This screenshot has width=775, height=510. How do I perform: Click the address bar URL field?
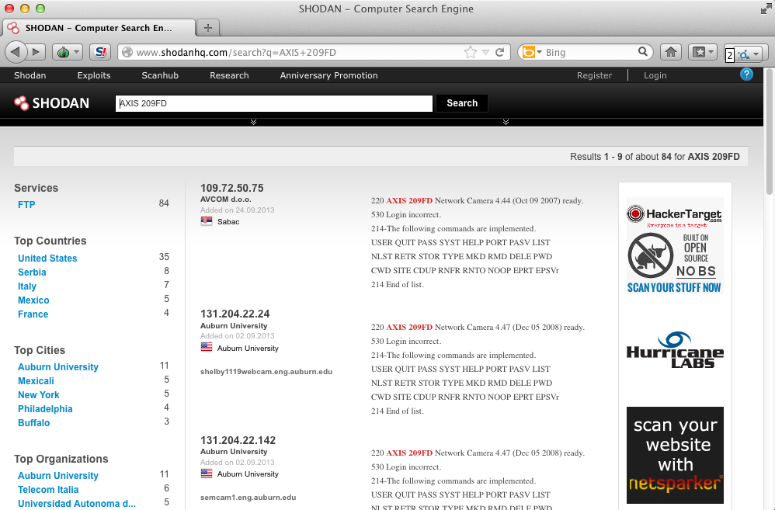(297, 52)
